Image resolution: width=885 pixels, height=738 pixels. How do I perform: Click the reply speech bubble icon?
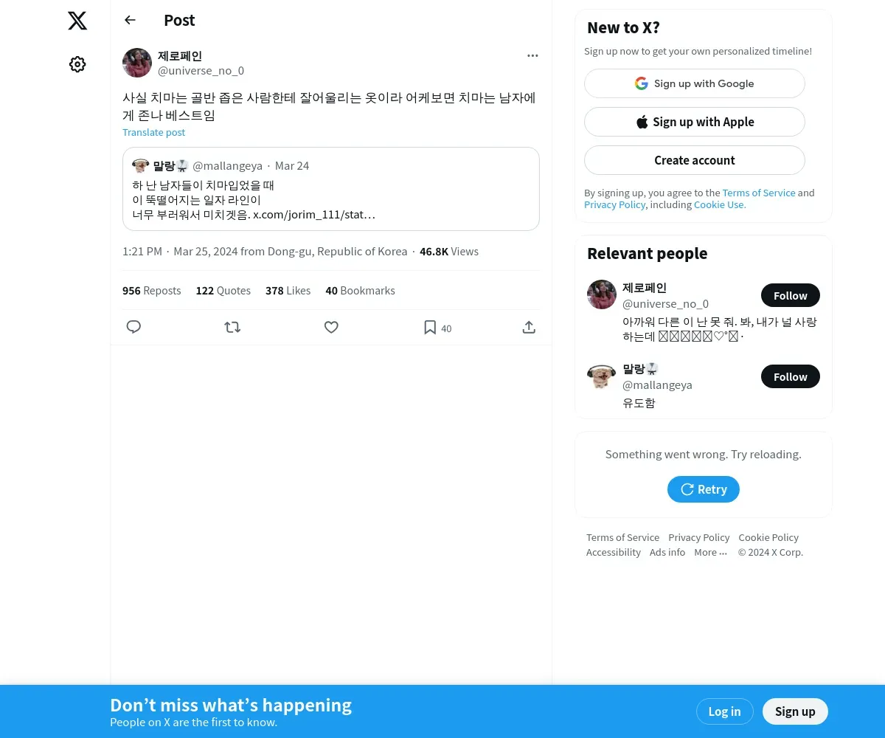pos(133,327)
